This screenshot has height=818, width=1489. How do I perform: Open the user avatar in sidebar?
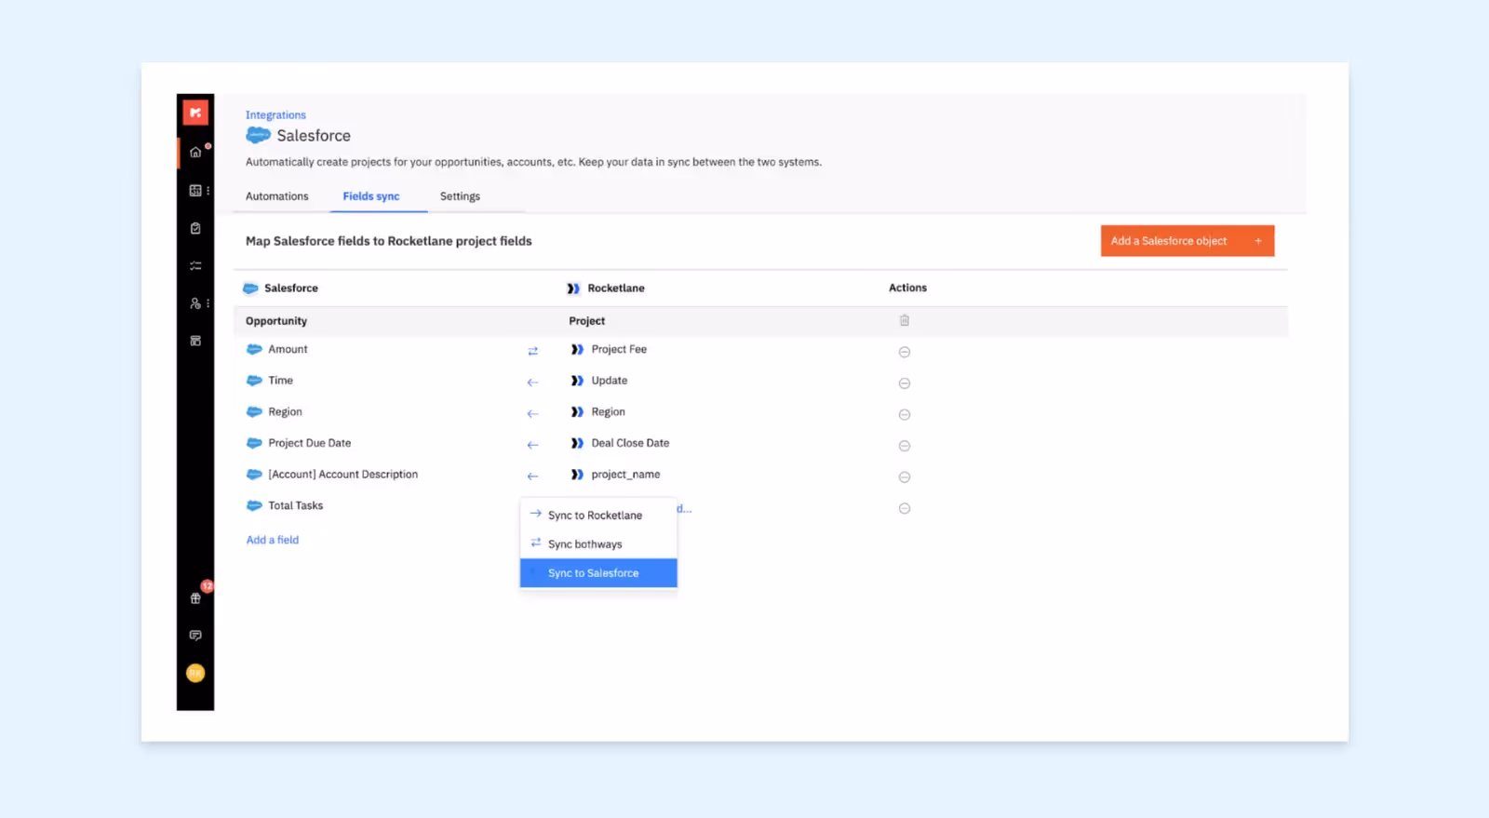195,673
